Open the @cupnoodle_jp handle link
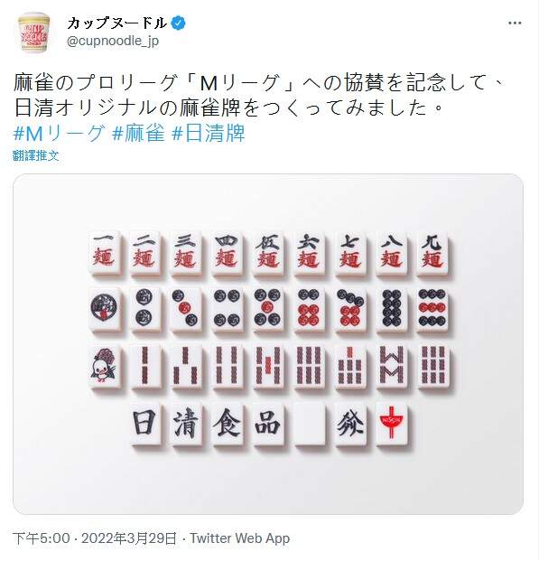This screenshot has height=561, width=539. (x=113, y=42)
